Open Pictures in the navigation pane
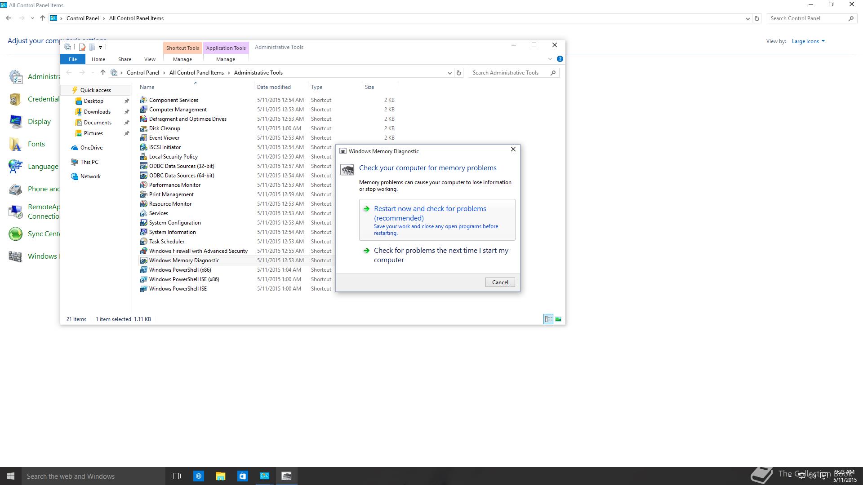The width and height of the screenshot is (863, 485). tap(93, 133)
